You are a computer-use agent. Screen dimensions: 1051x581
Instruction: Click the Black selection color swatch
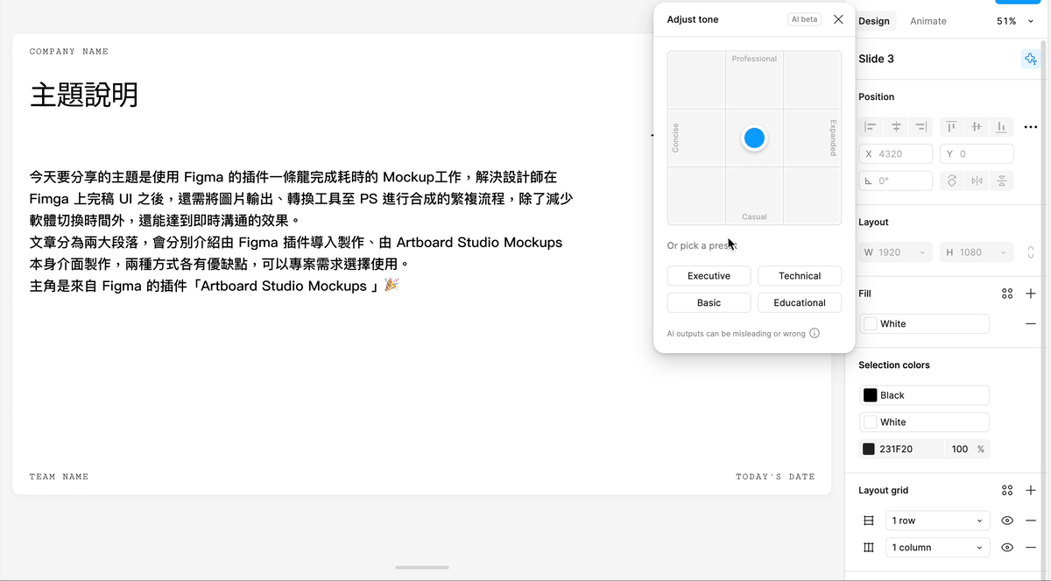tap(871, 395)
